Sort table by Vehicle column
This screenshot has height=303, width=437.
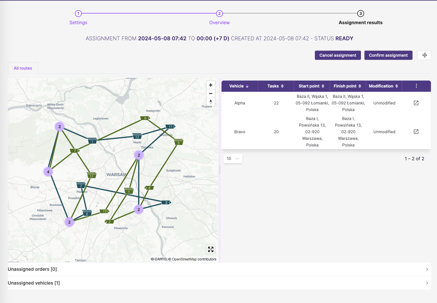(239, 86)
